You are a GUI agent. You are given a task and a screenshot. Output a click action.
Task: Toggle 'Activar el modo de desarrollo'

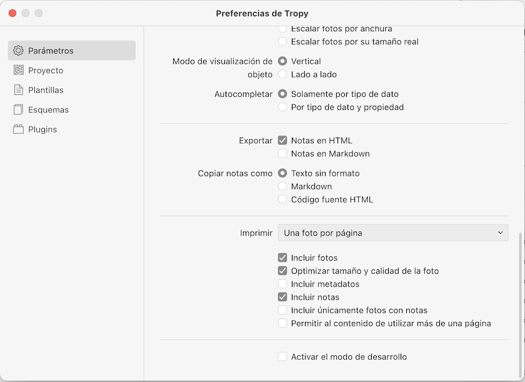pyautogui.click(x=282, y=356)
